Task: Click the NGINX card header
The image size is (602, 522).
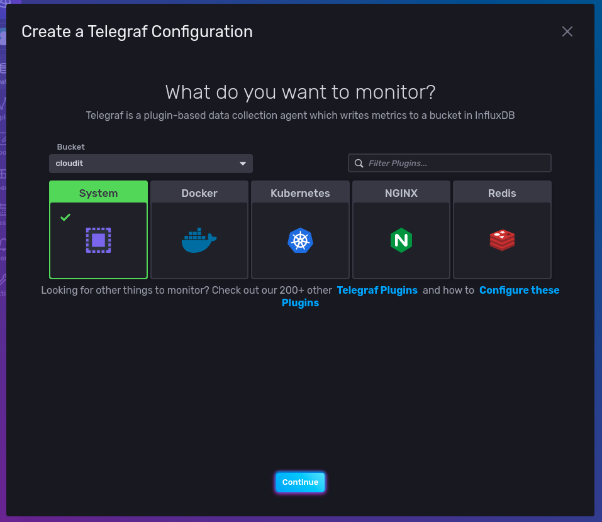Action: pos(401,192)
